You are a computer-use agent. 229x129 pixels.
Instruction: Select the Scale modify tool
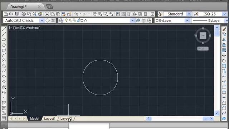(224, 66)
